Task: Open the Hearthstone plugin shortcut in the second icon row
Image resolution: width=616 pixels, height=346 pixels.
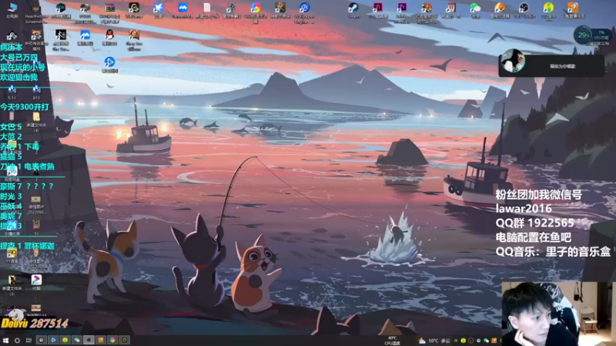Action: click(x=36, y=40)
